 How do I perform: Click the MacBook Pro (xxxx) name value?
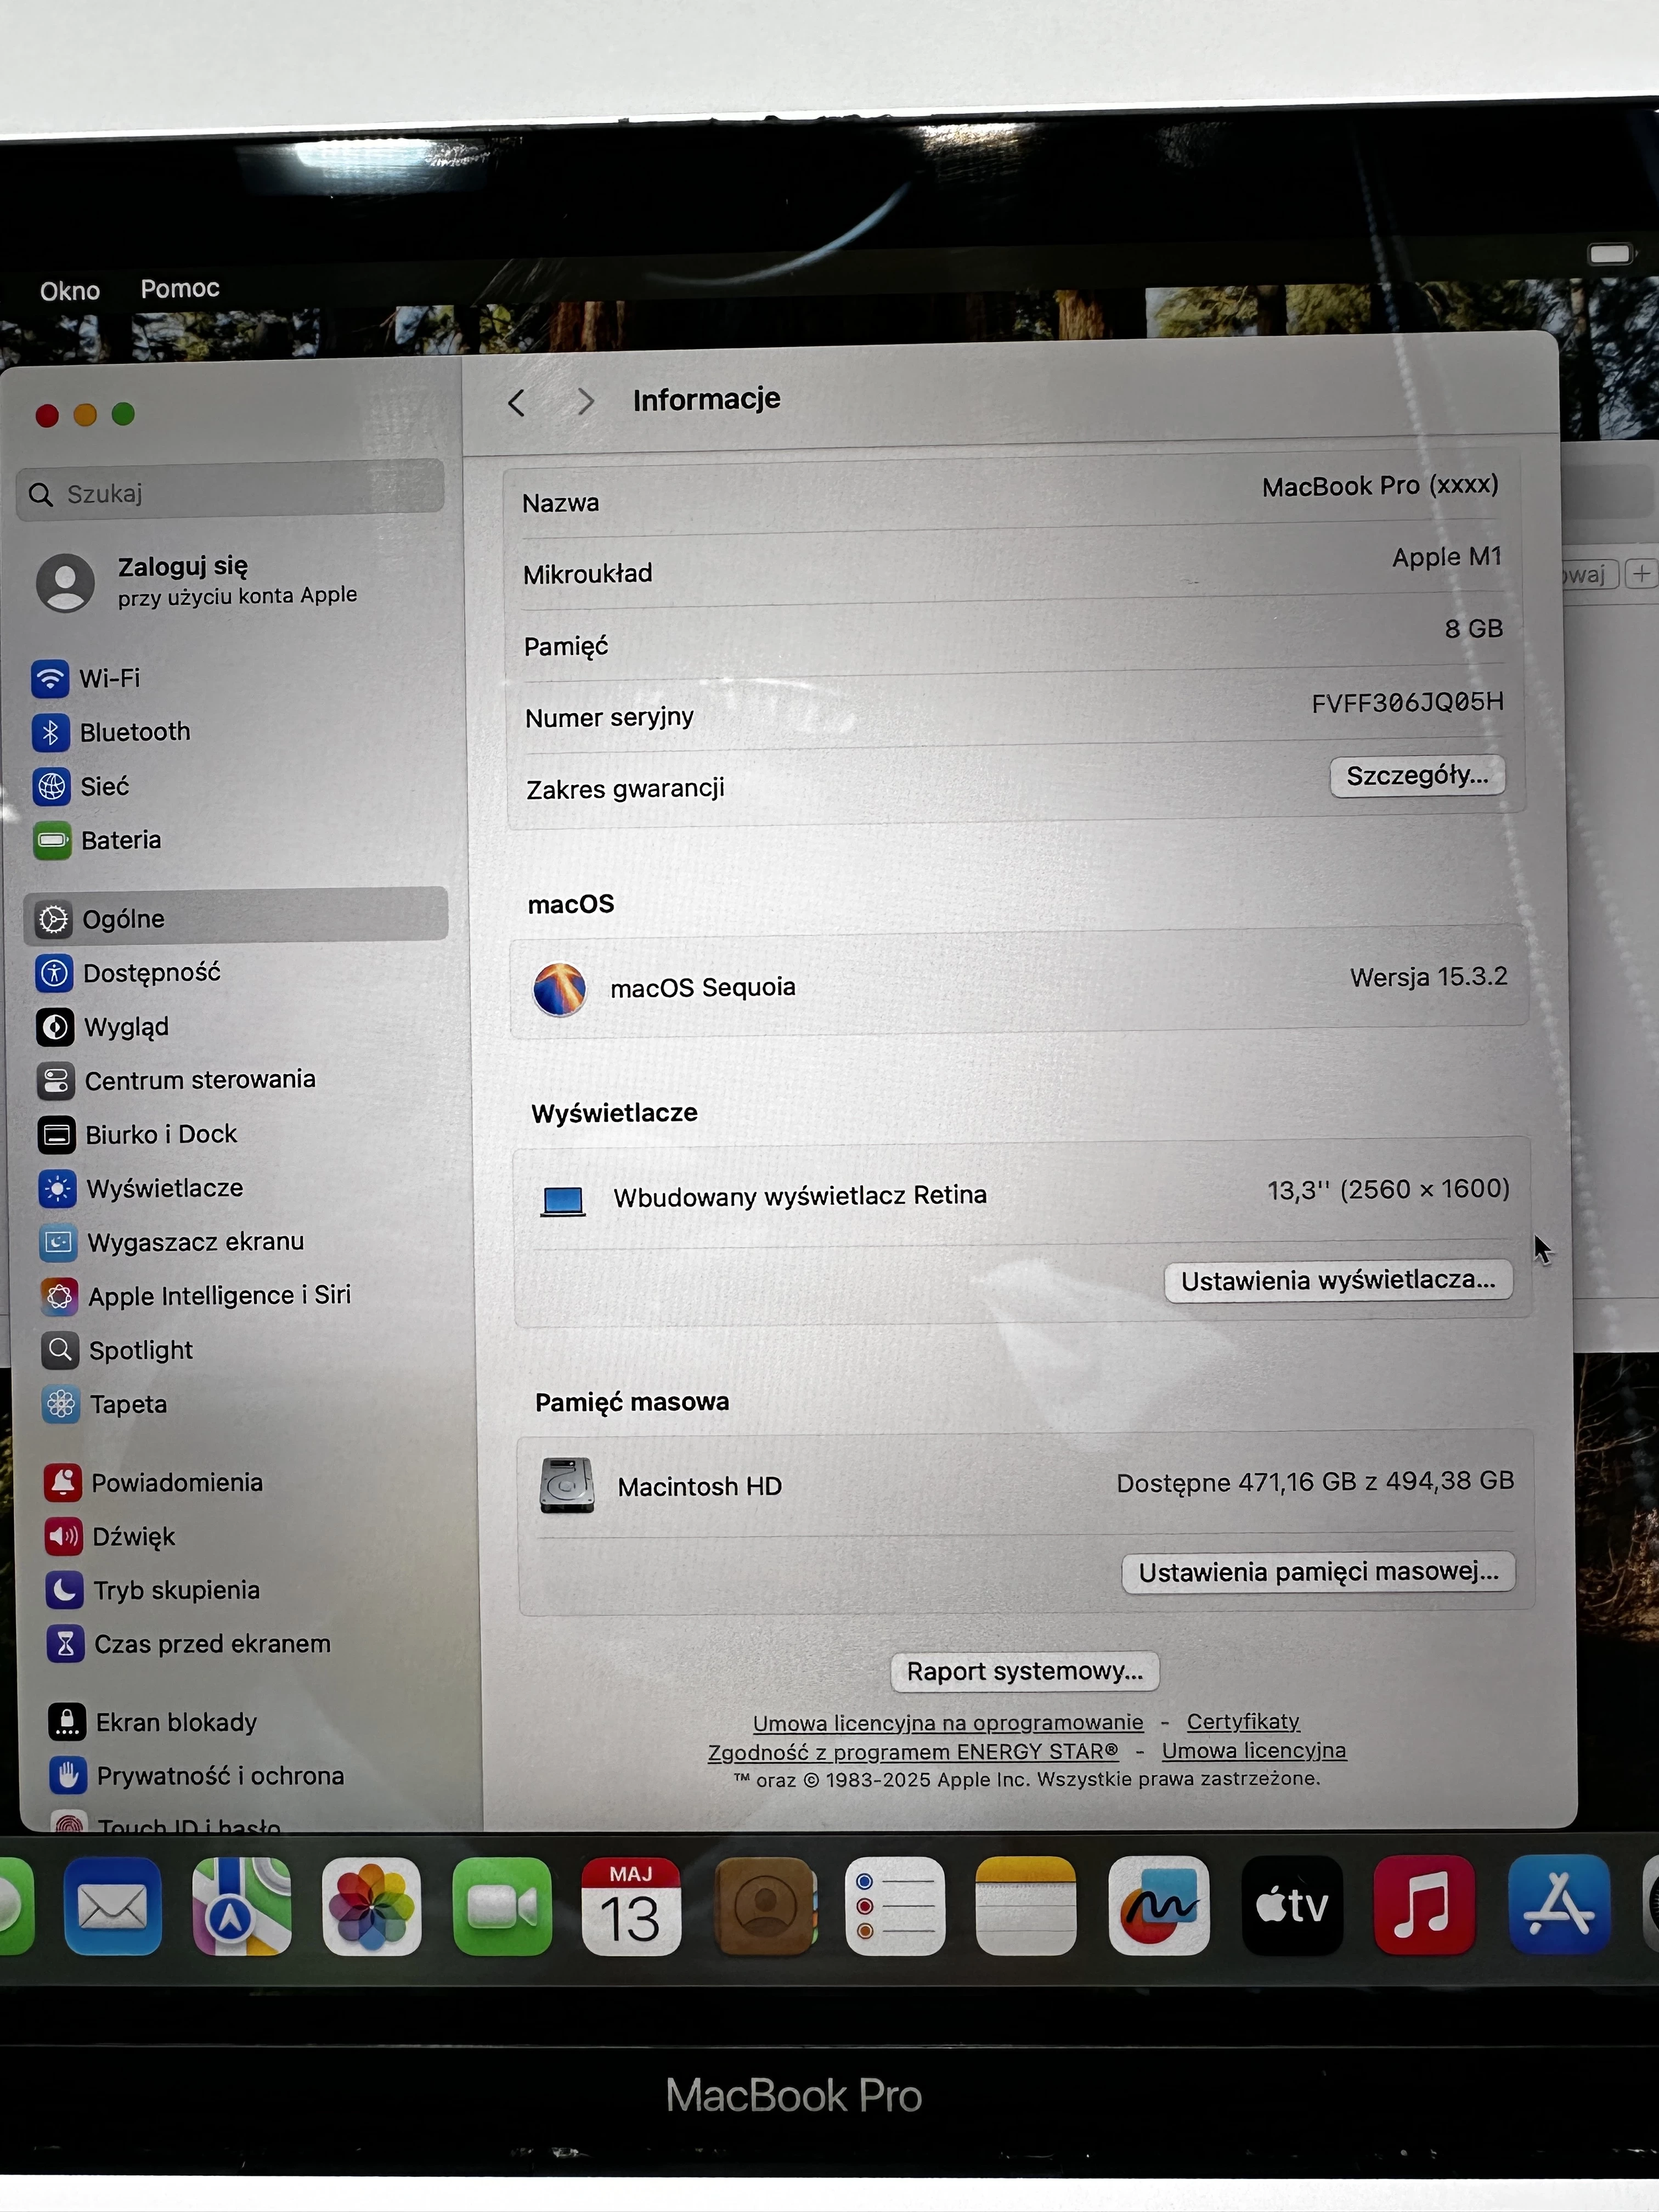click(1380, 485)
